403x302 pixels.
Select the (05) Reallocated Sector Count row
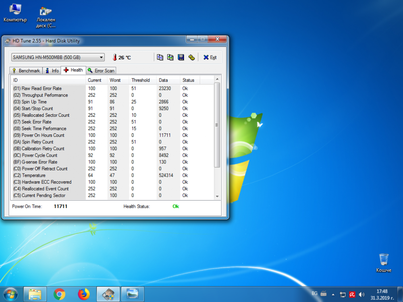[112, 115]
